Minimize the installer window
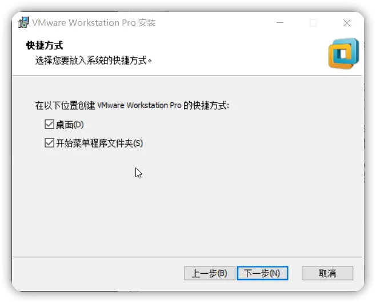This screenshot has width=376, height=303. [280, 23]
